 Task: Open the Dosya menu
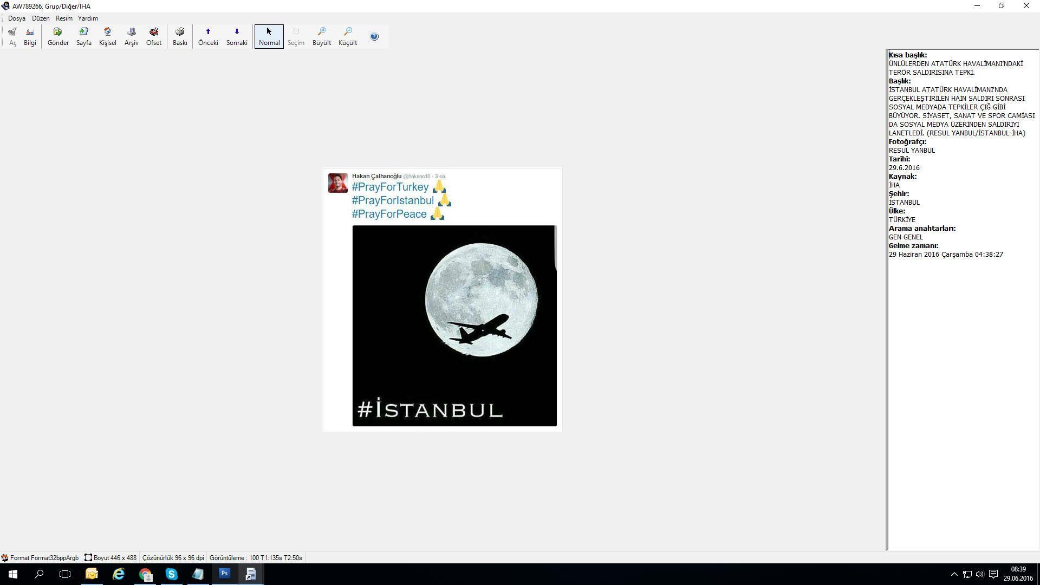pos(17,18)
